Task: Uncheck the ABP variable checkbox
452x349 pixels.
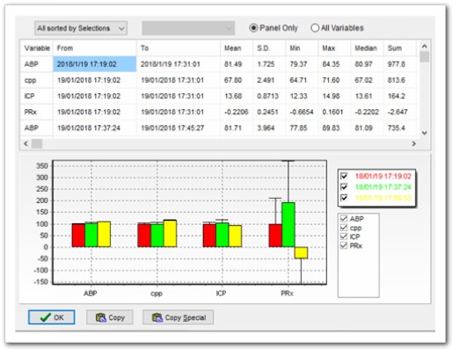Action: (x=344, y=219)
